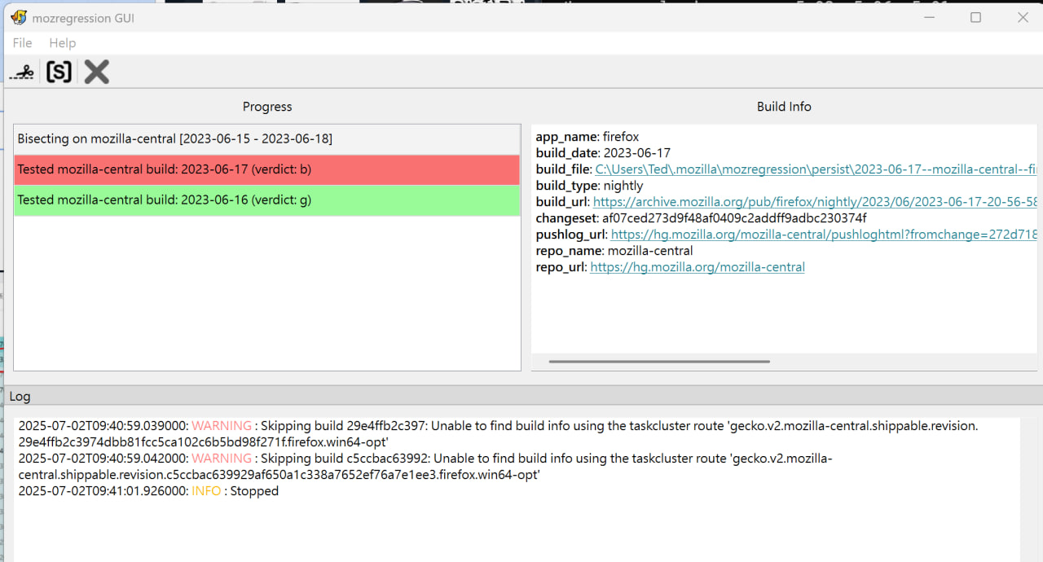
Task: Start a new bisection with the runner icon
Action: (x=22, y=72)
